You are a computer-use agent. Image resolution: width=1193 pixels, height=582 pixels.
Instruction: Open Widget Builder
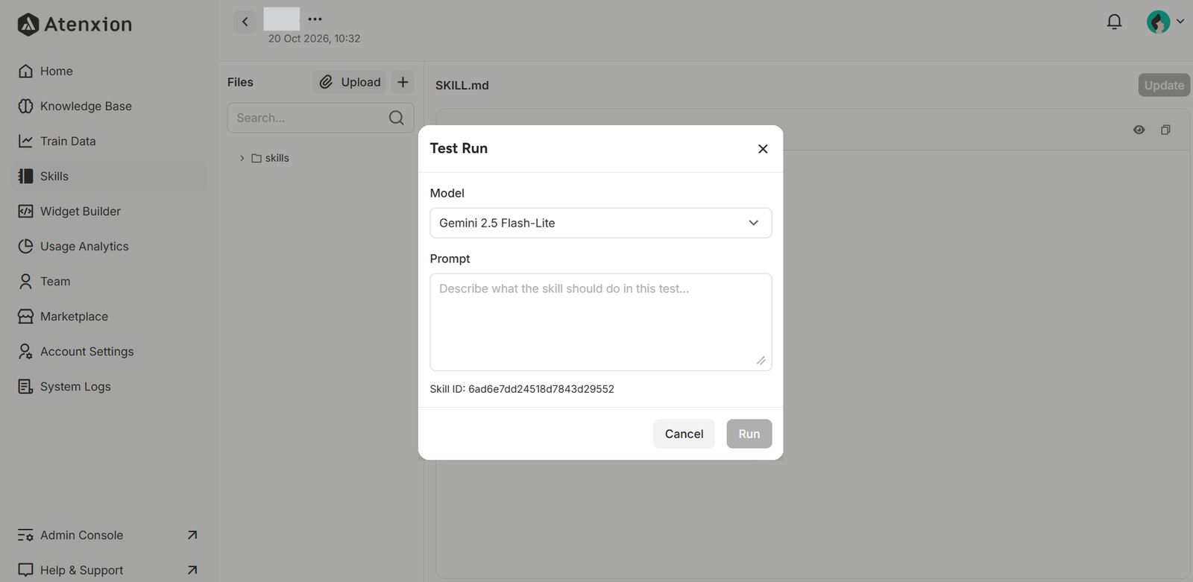[x=110, y=211]
